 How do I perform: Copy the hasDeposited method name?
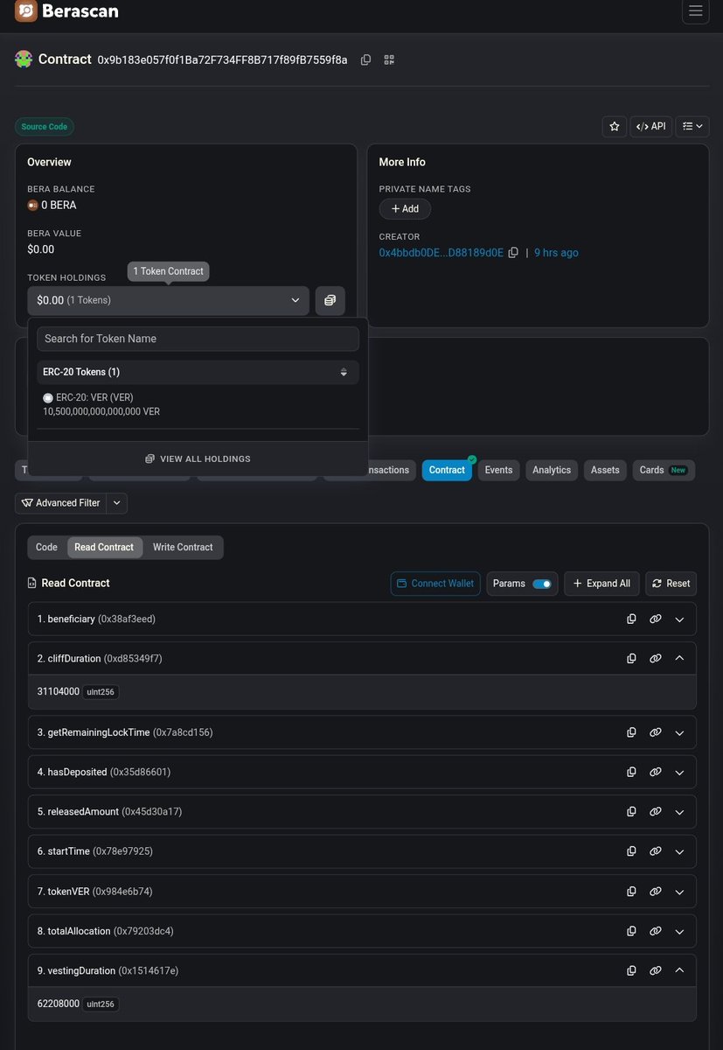click(631, 773)
